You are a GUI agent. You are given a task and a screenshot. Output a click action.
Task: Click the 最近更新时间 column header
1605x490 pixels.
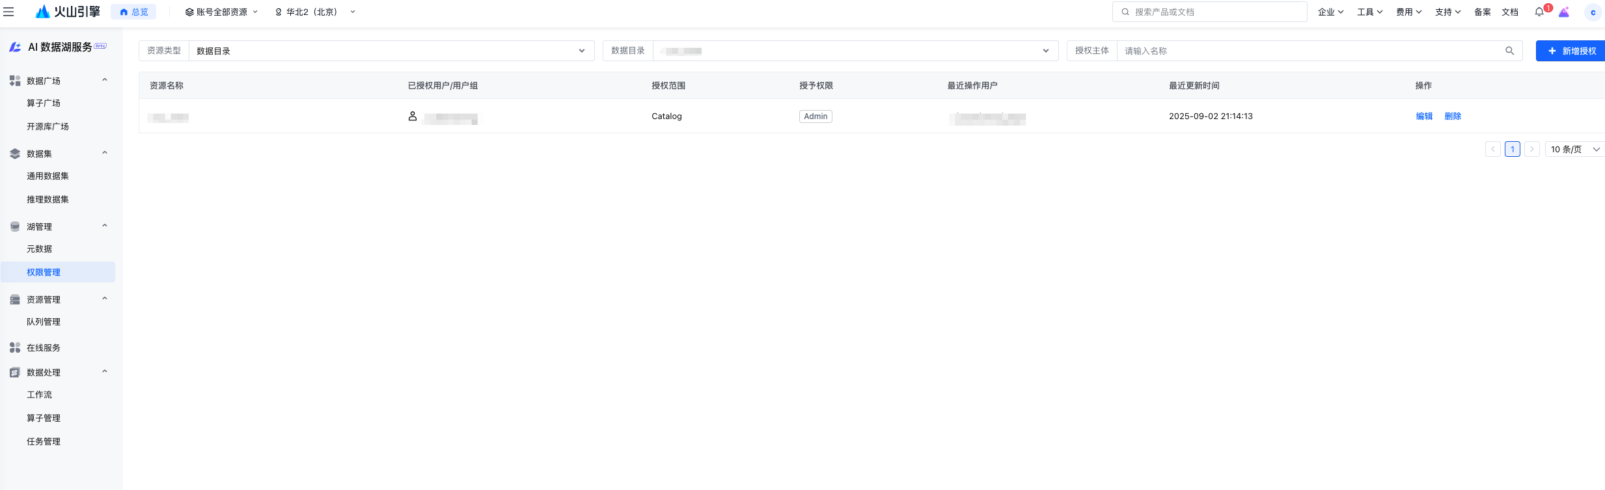point(1194,85)
